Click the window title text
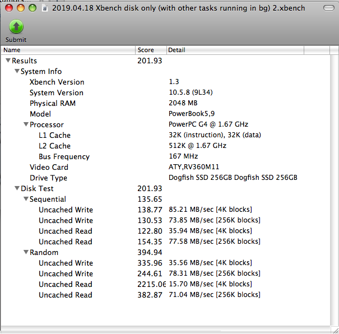This screenshot has height=334, width=339. 178,8
